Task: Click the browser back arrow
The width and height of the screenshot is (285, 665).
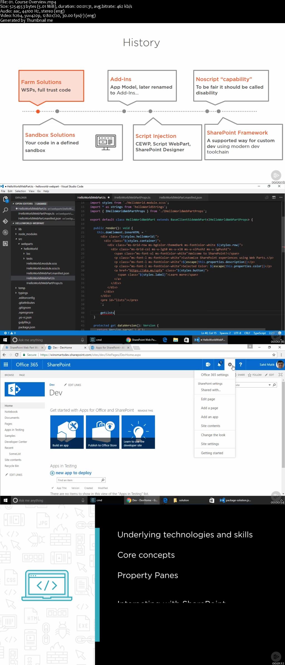Action: point(4,355)
